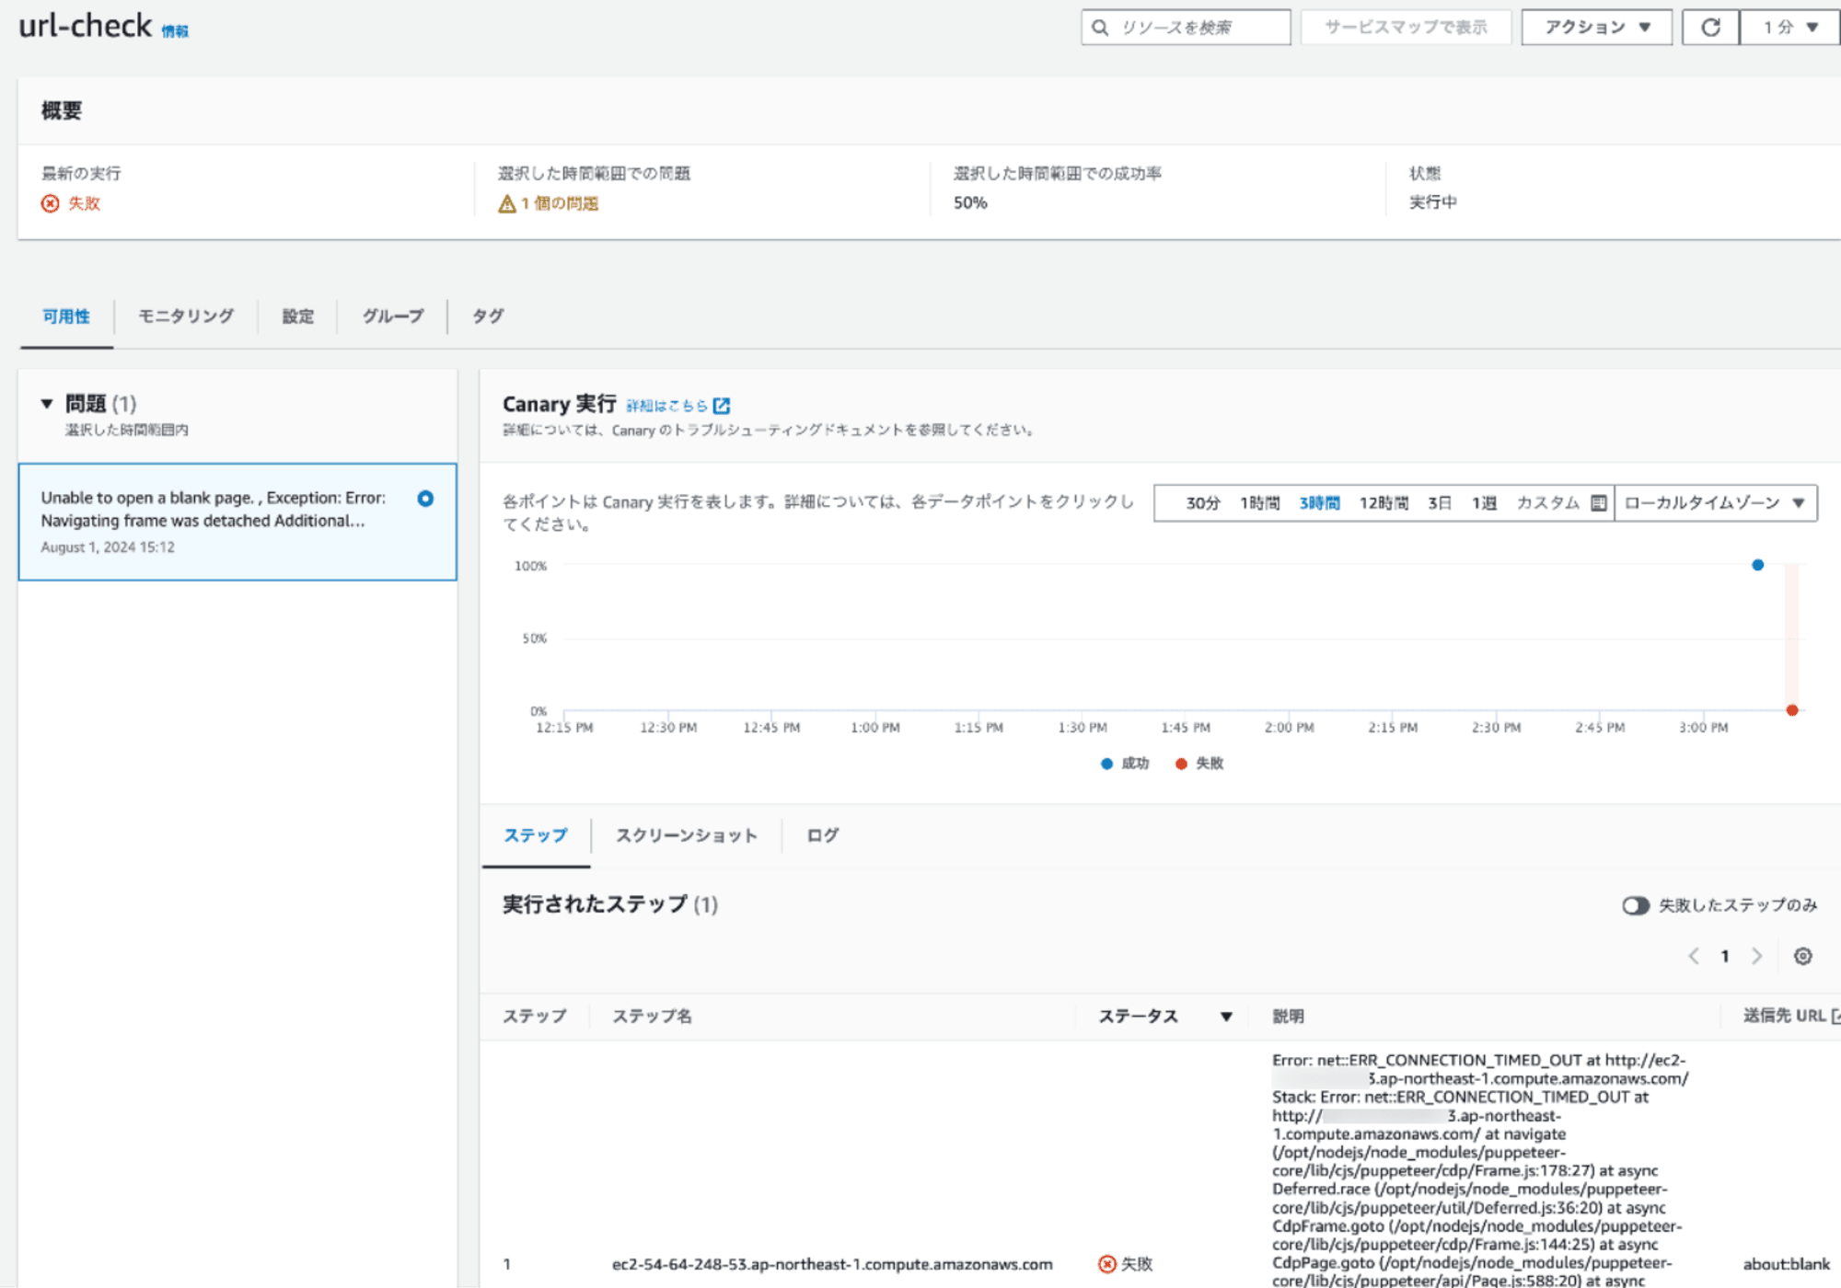Toggle 失敗したステップのみ switch
The image size is (1841, 1288).
point(1636,905)
